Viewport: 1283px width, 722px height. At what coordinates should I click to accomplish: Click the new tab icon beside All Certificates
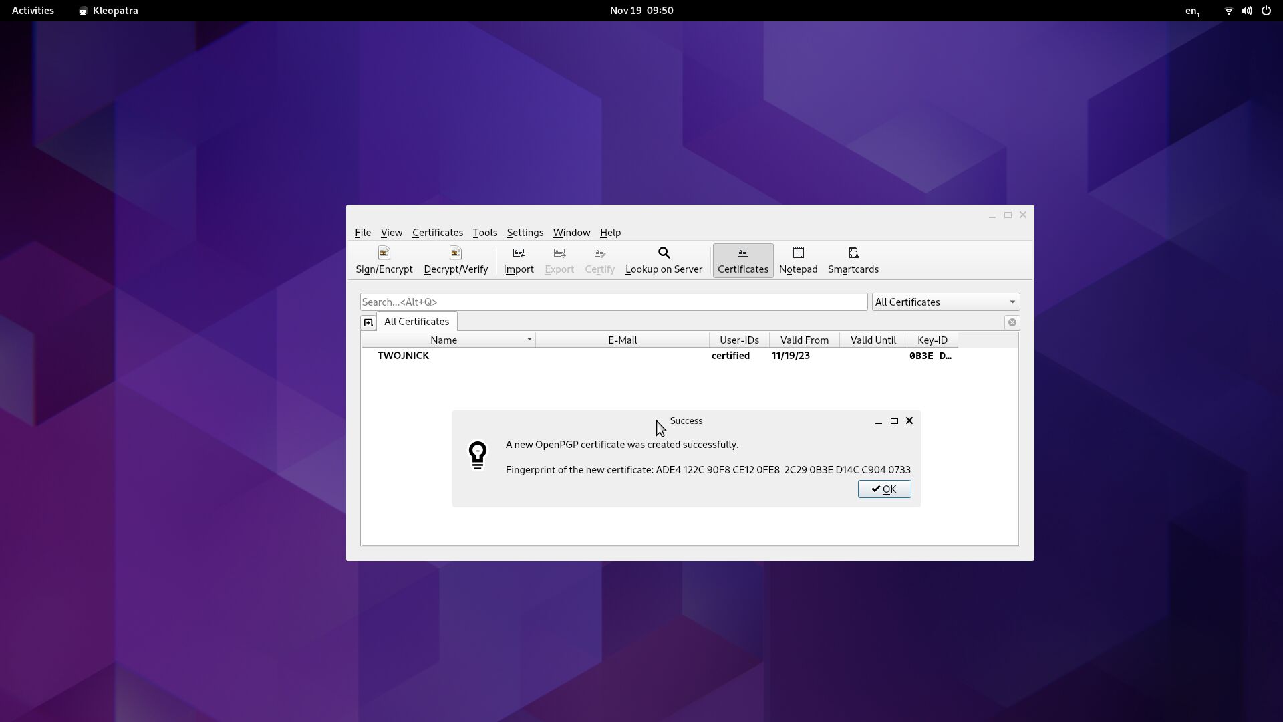368,322
